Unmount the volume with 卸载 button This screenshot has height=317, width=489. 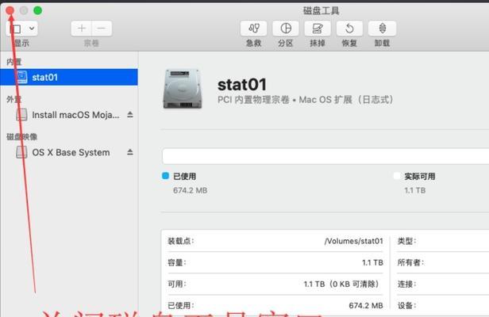click(382, 29)
